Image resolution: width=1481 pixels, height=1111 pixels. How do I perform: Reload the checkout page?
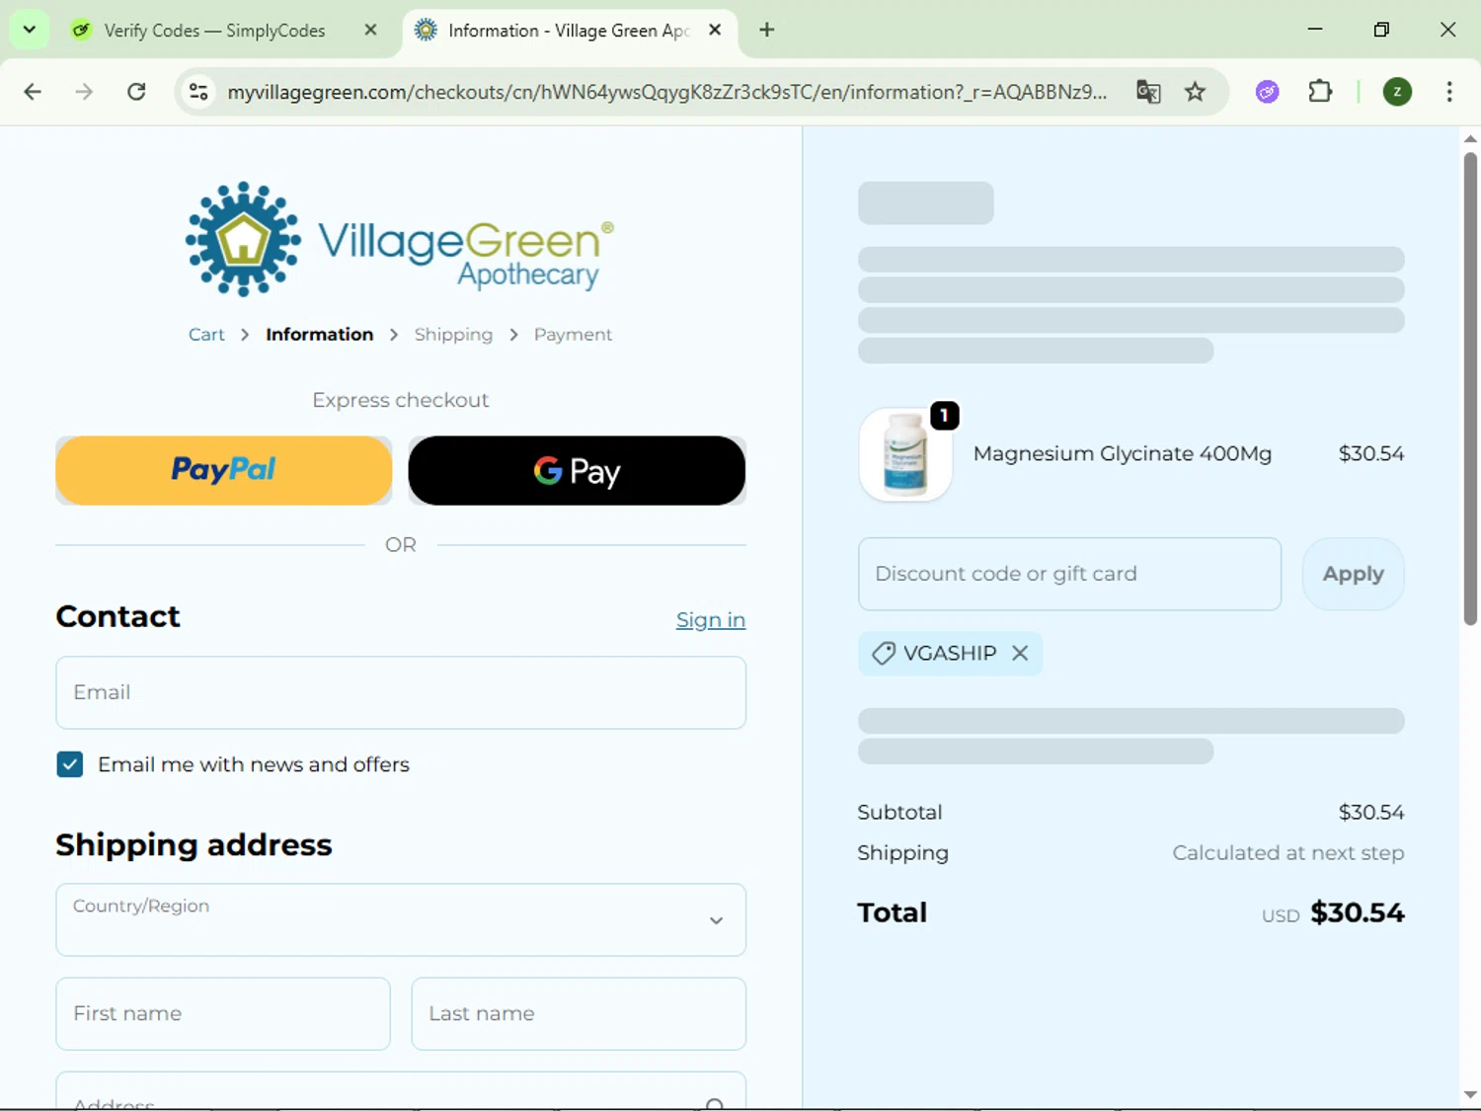click(136, 92)
